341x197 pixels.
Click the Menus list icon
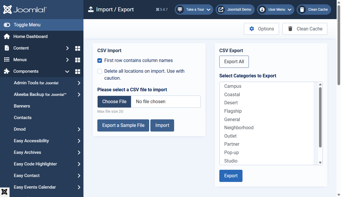pyautogui.click(x=7, y=60)
